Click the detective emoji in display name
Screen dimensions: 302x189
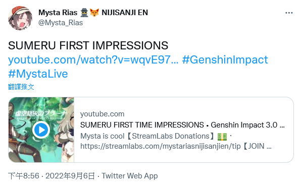click(x=84, y=13)
